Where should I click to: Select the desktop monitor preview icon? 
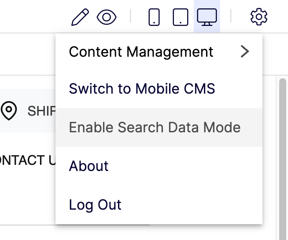207,17
